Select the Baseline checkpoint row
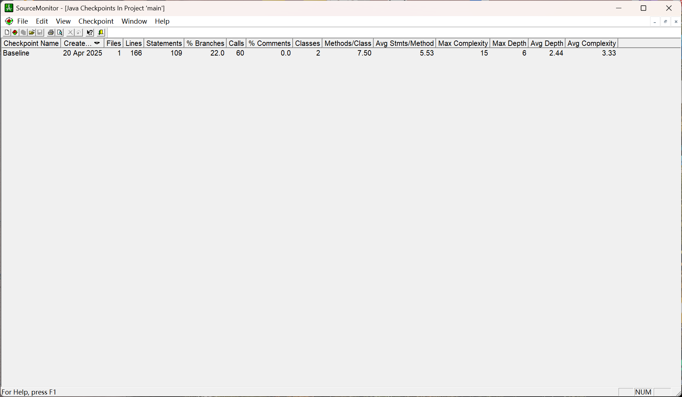This screenshot has width=682, height=397. point(309,53)
